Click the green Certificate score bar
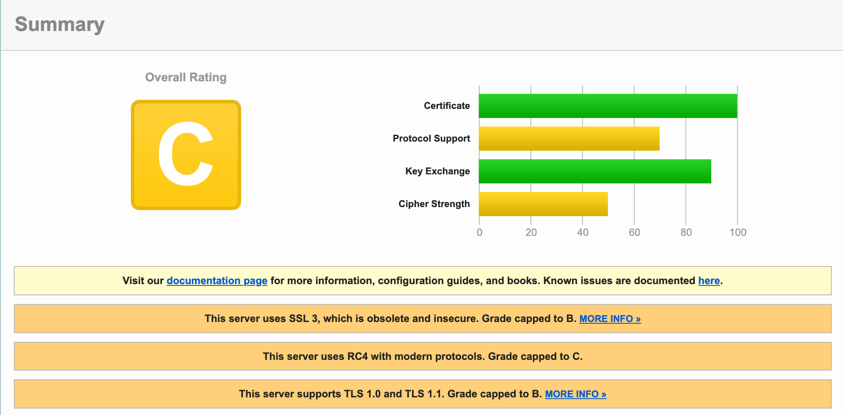Viewport: 843px width, 415px height. click(608, 106)
